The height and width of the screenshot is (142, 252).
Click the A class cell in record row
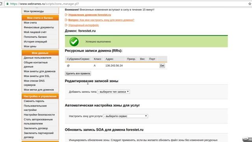[x=94, y=66]
